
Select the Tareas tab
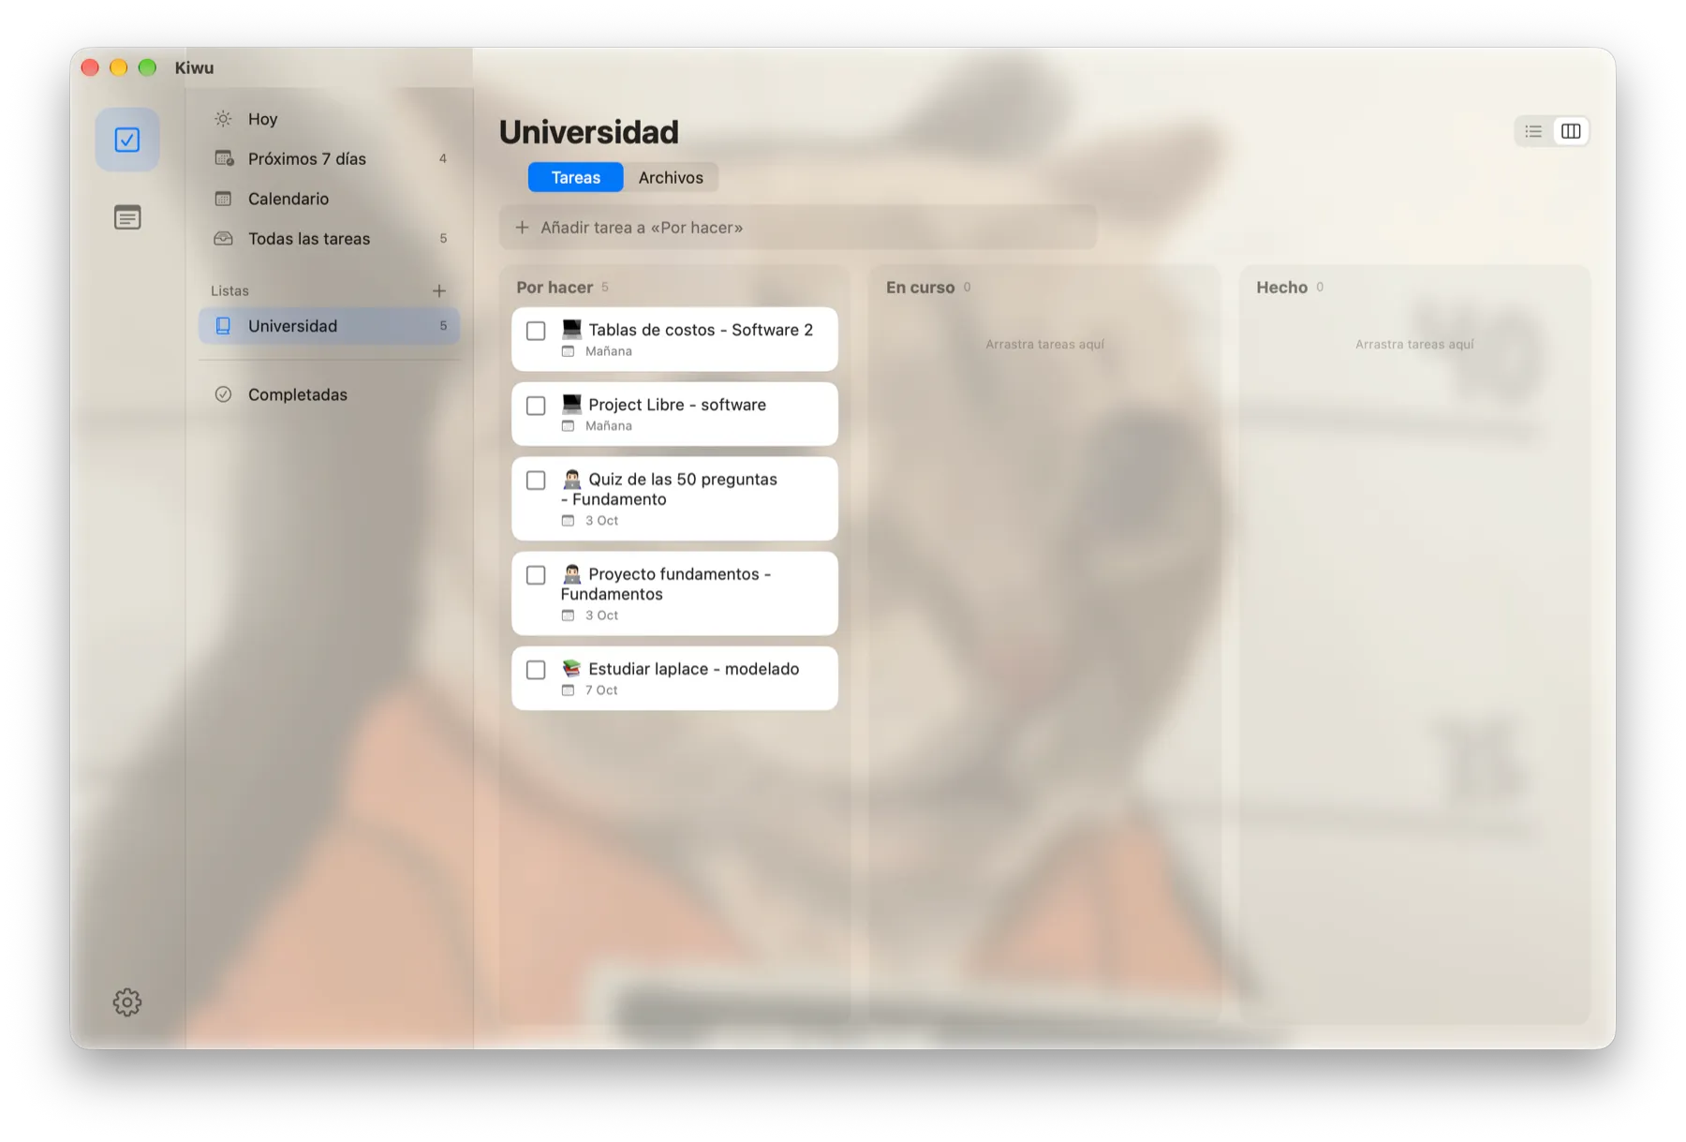point(575,177)
